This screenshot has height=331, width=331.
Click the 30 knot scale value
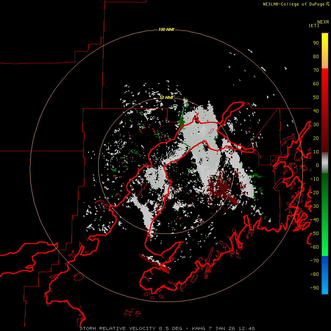pyautogui.click(x=316, y=125)
